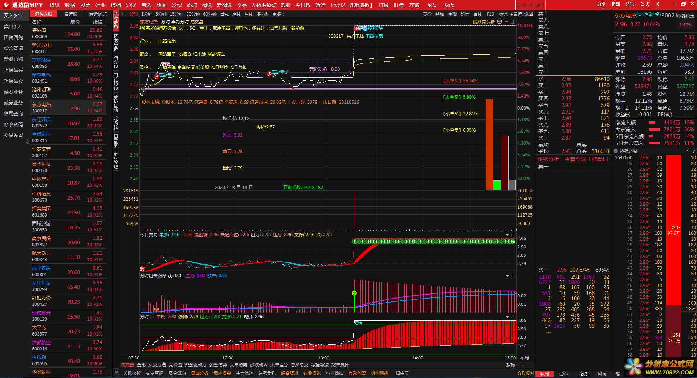
Task: Click the F10 company info button
Action: [x=490, y=14]
